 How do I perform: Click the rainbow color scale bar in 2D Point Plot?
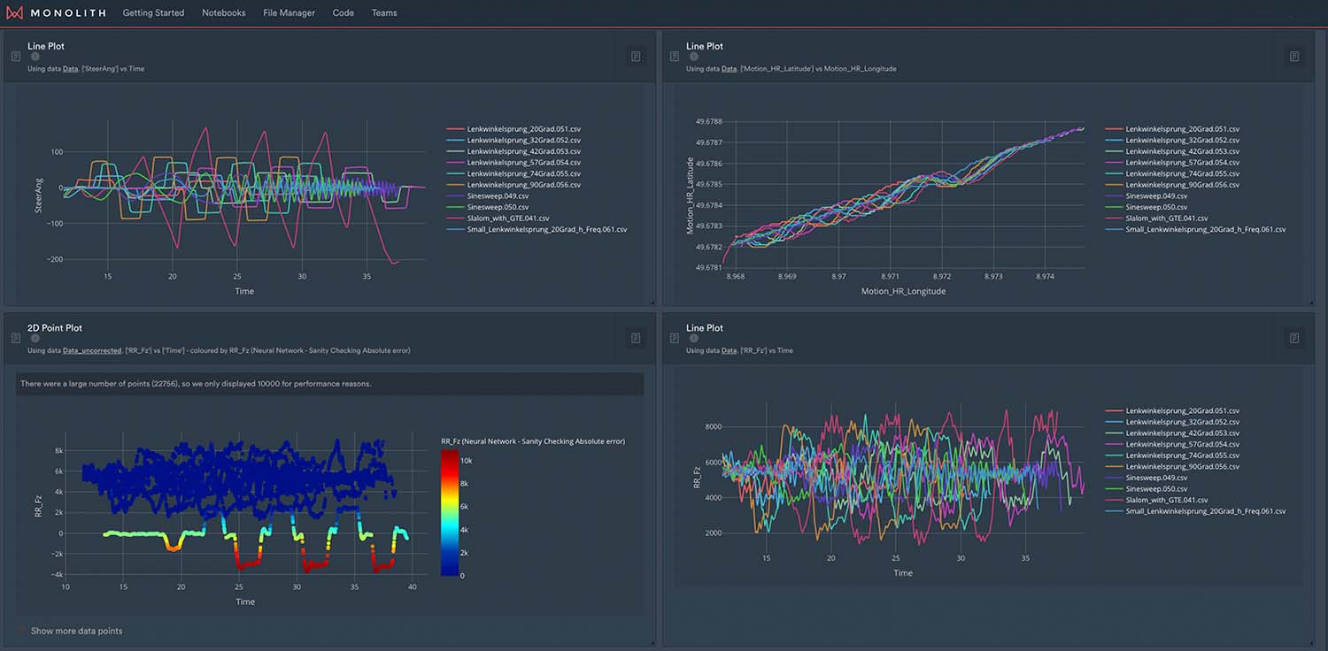(450, 513)
